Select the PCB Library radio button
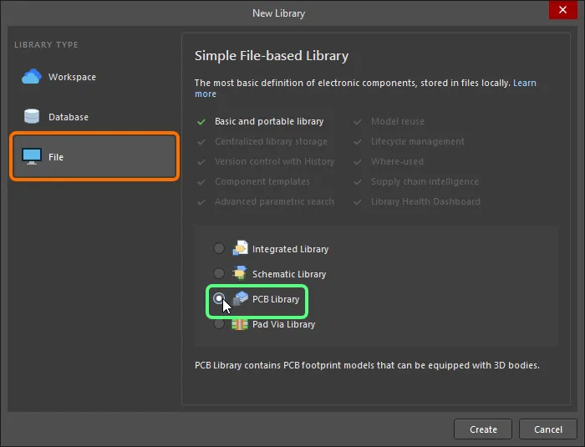 click(219, 298)
